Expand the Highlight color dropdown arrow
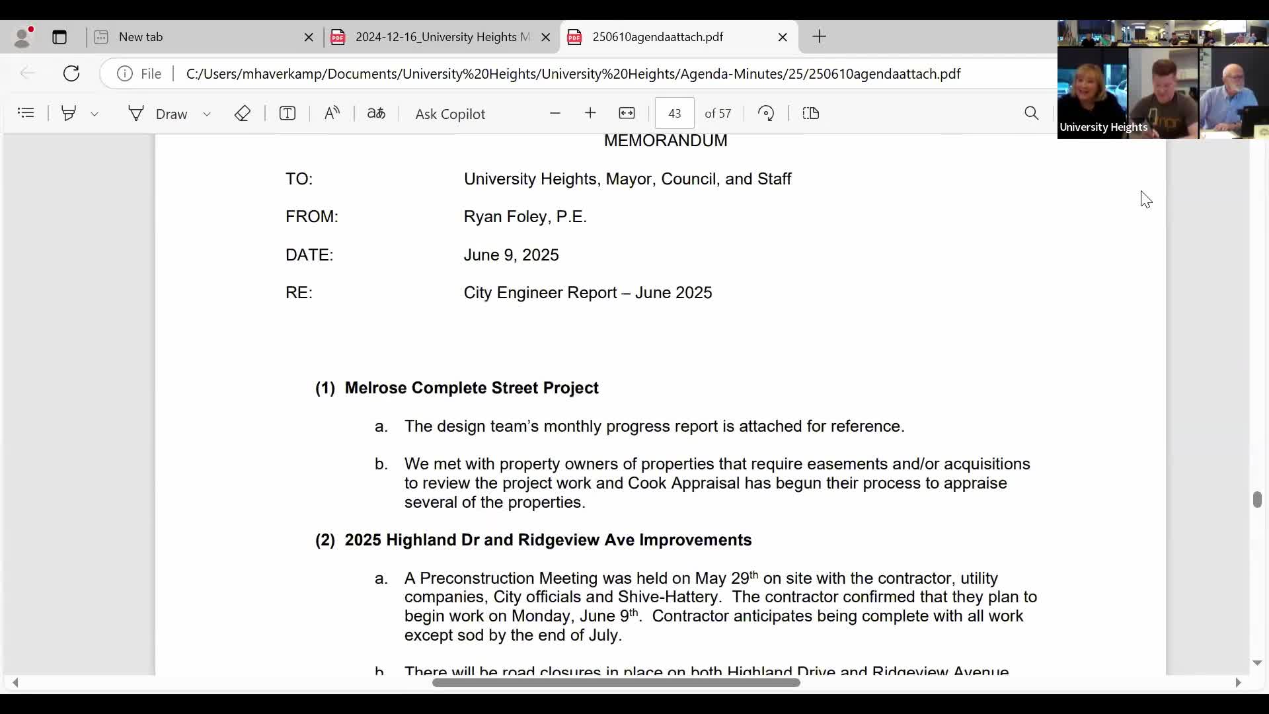The image size is (1269, 714). [95, 114]
